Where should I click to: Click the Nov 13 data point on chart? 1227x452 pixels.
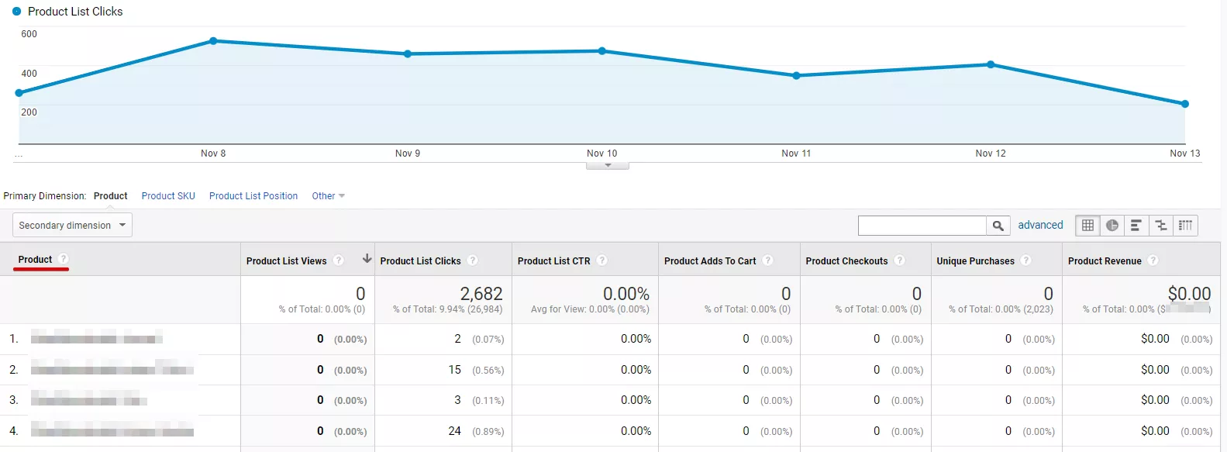[x=1184, y=104]
